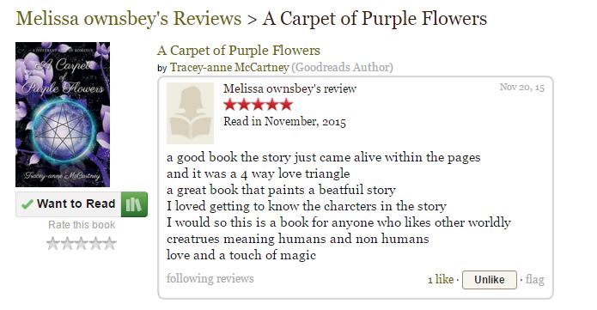Open the A Carpet of Purple Flowers title link
The image size is (597, 310).
tap(239, 51)
